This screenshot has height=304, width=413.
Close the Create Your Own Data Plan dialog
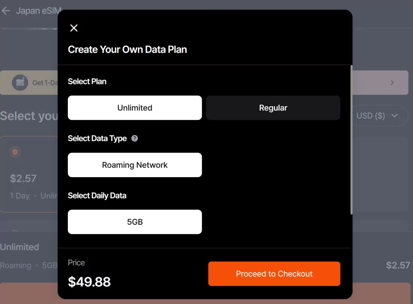(x=74, y=28)
